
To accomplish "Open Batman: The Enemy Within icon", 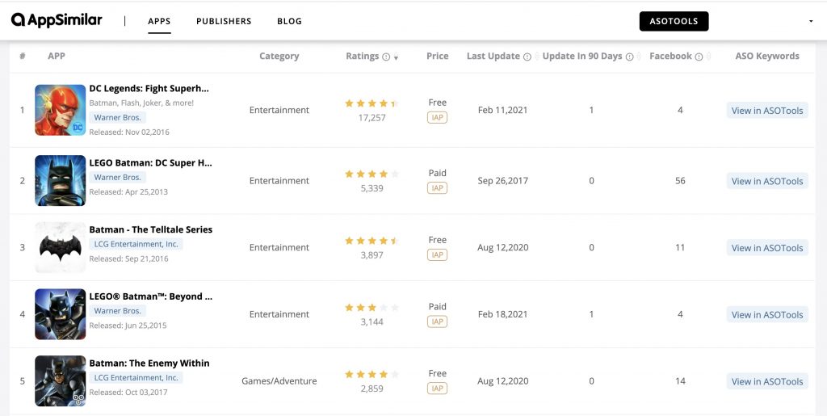I will coord(60,380).
